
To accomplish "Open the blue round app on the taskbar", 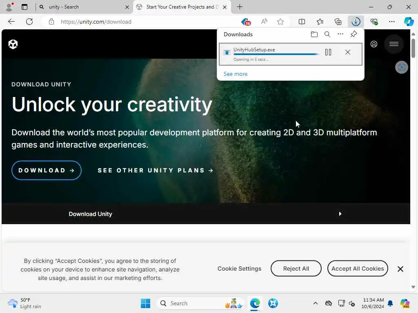I will coord(273,303).
